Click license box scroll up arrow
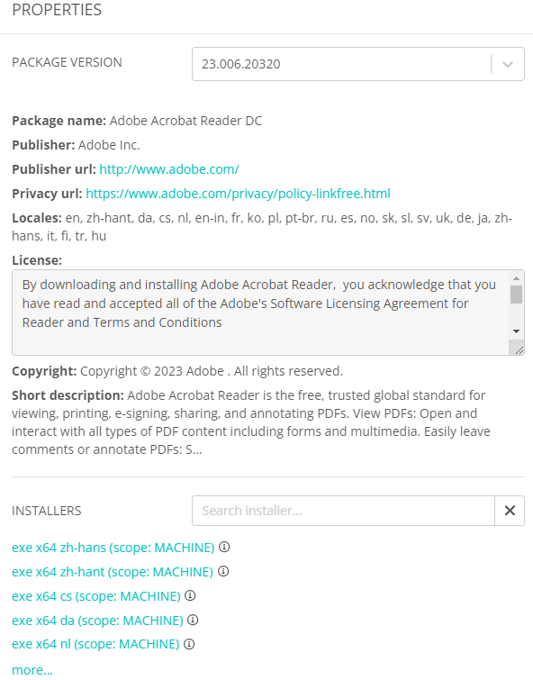The height and width of the screenshot is (680, 533). tap(516, 278)
